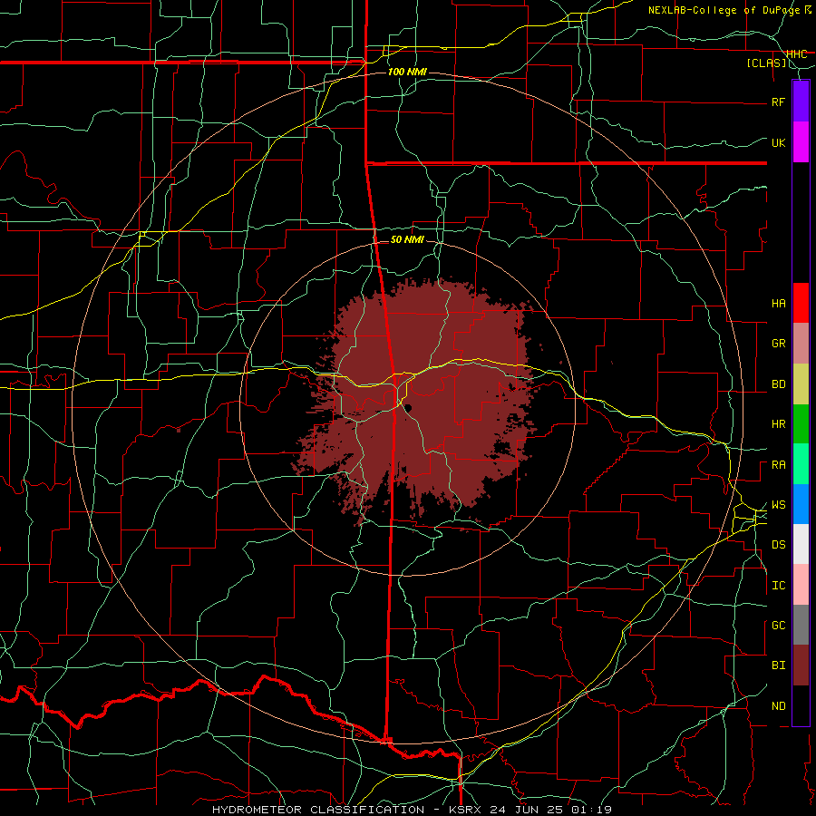This screenshot has width=816, height=816.
Task: Click the WS legend label
Action: point(778,505)
